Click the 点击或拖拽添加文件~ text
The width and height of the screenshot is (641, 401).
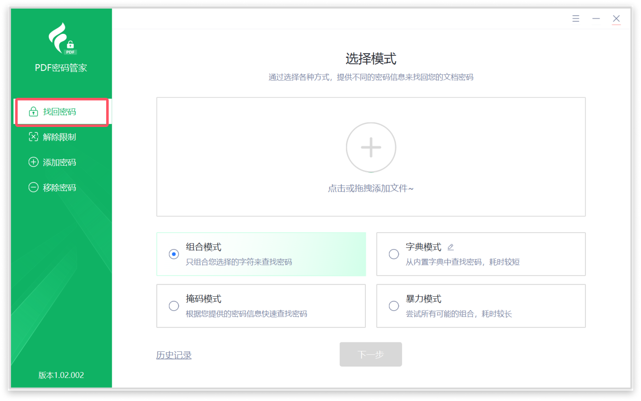371,188
